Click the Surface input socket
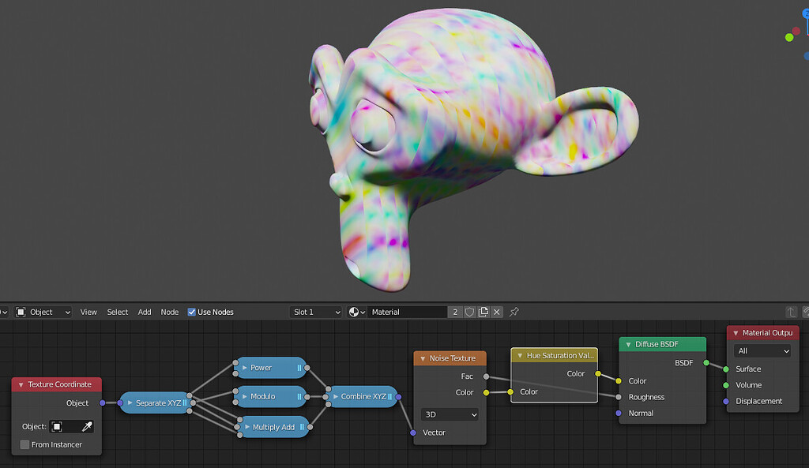 pyautogui.click(x=726, y=369)
